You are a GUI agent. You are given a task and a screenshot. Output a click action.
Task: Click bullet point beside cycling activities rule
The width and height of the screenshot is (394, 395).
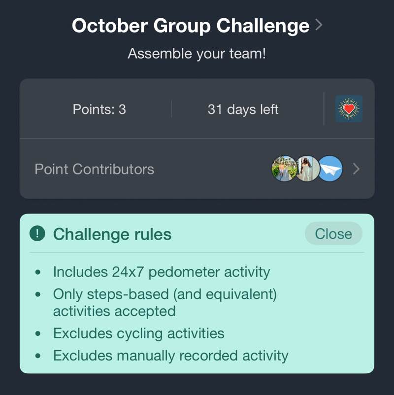point(38,334)
